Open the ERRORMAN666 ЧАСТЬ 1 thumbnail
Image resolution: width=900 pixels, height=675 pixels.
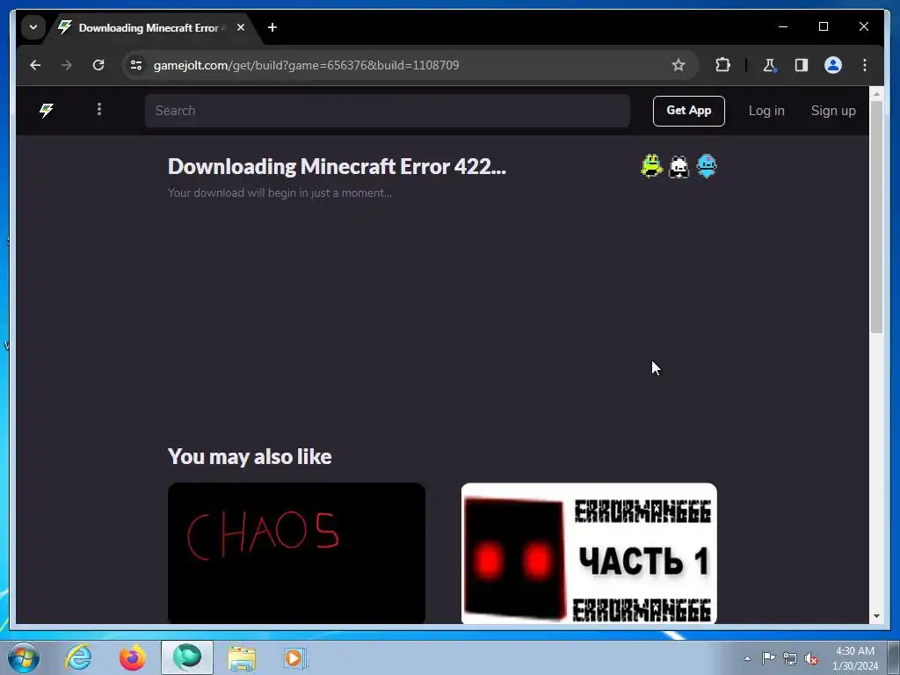pos(589,553)
